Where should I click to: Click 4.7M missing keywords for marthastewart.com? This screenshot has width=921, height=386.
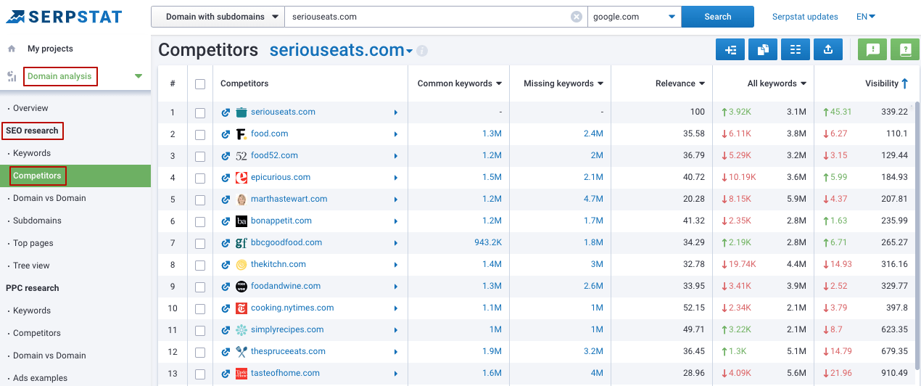click(593, 199)
